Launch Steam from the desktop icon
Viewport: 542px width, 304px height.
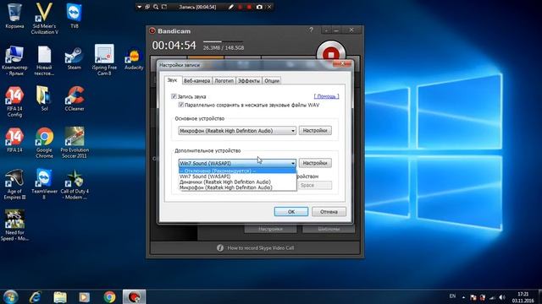tap(75, 58)
